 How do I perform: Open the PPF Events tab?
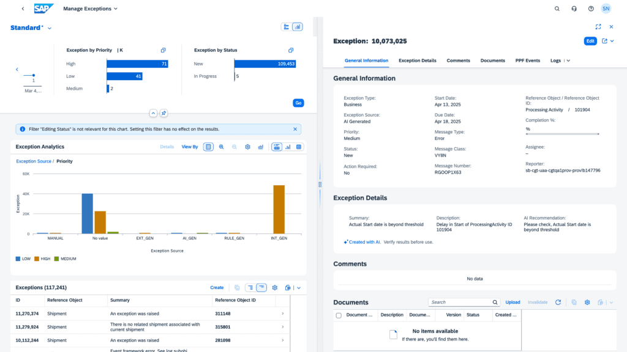[x=527, y=61]
